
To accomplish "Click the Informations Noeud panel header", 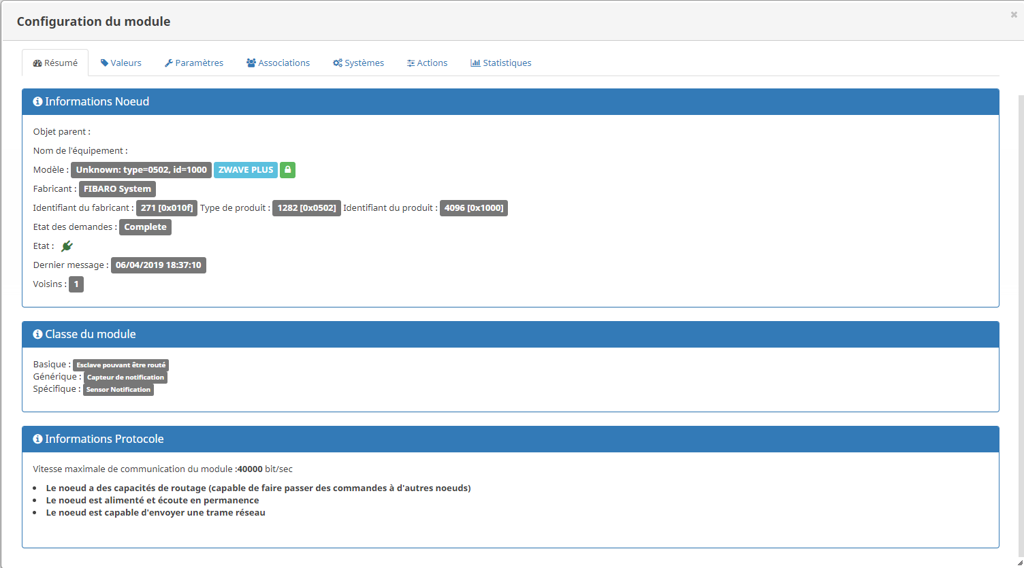I will point(511,102).
